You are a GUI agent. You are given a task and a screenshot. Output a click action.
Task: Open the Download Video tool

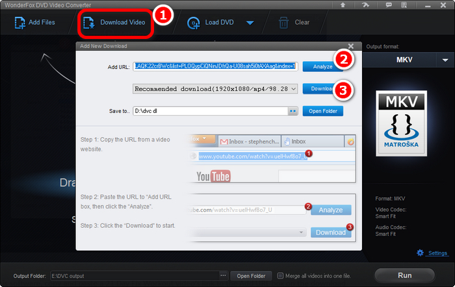click(x=114, y=23)
